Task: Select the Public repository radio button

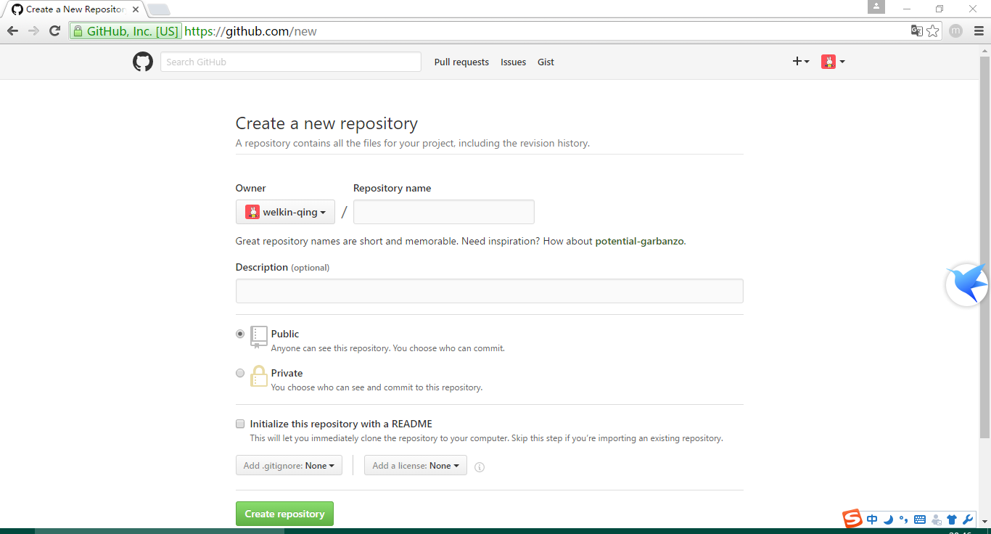Action: coord(240,334)
